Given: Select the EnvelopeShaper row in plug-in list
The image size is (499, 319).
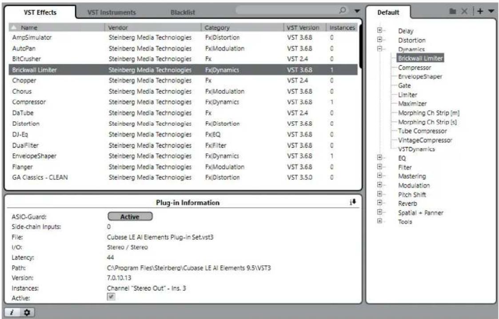Looking at the screenshot, I should [x=183, y=156].
